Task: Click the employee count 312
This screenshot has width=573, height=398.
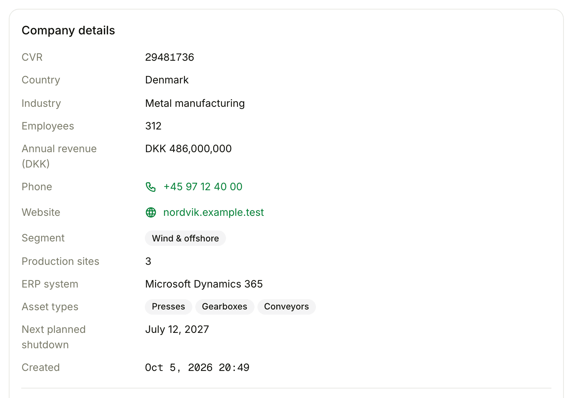Action: [153, 126]
